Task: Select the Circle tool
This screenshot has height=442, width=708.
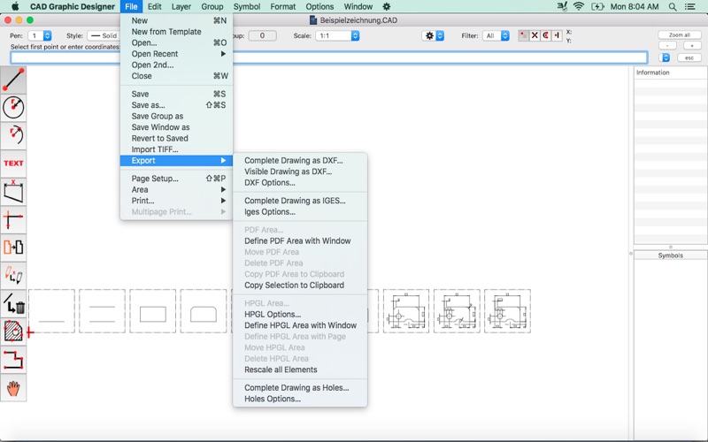Action: [13, 107]
